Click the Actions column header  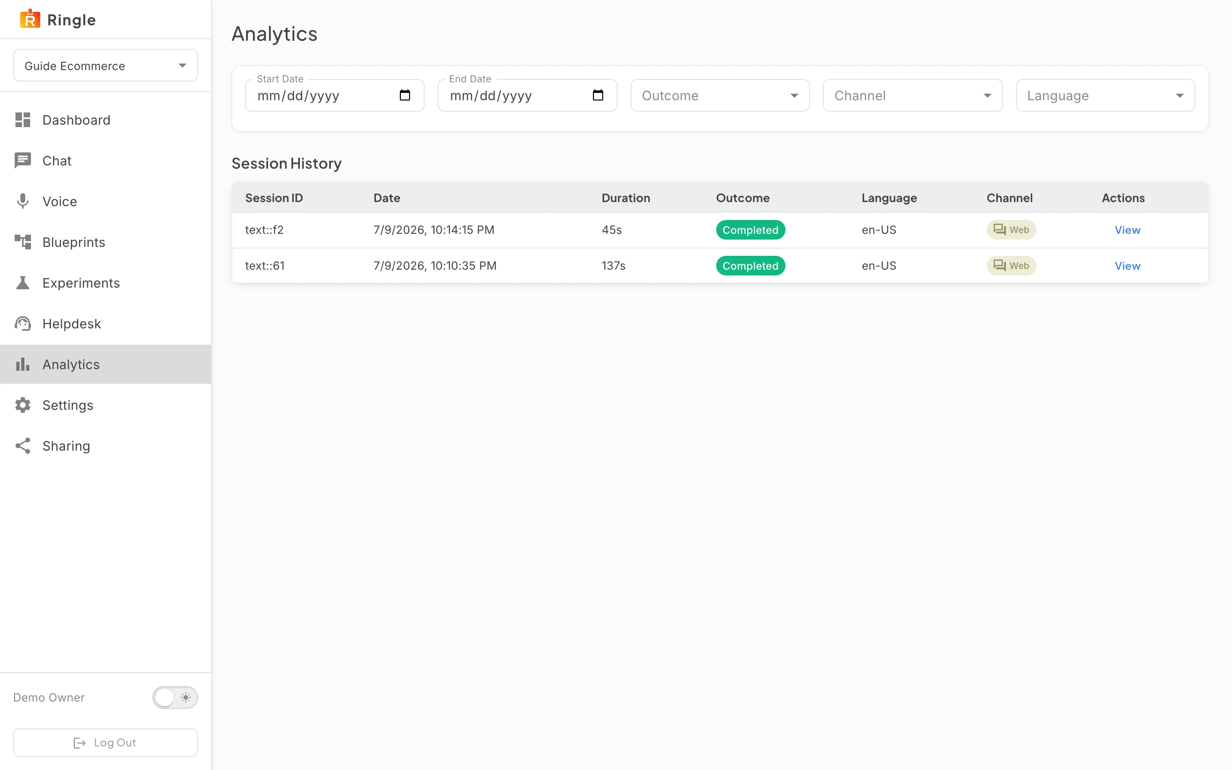(x=1123, y=198)
